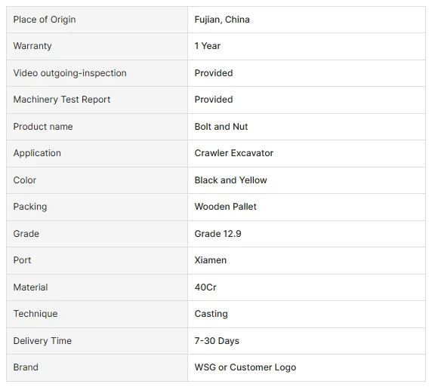Screen dimensions: 432x387
Task: Select the Black and Yellow value
Action: (230, 180)
